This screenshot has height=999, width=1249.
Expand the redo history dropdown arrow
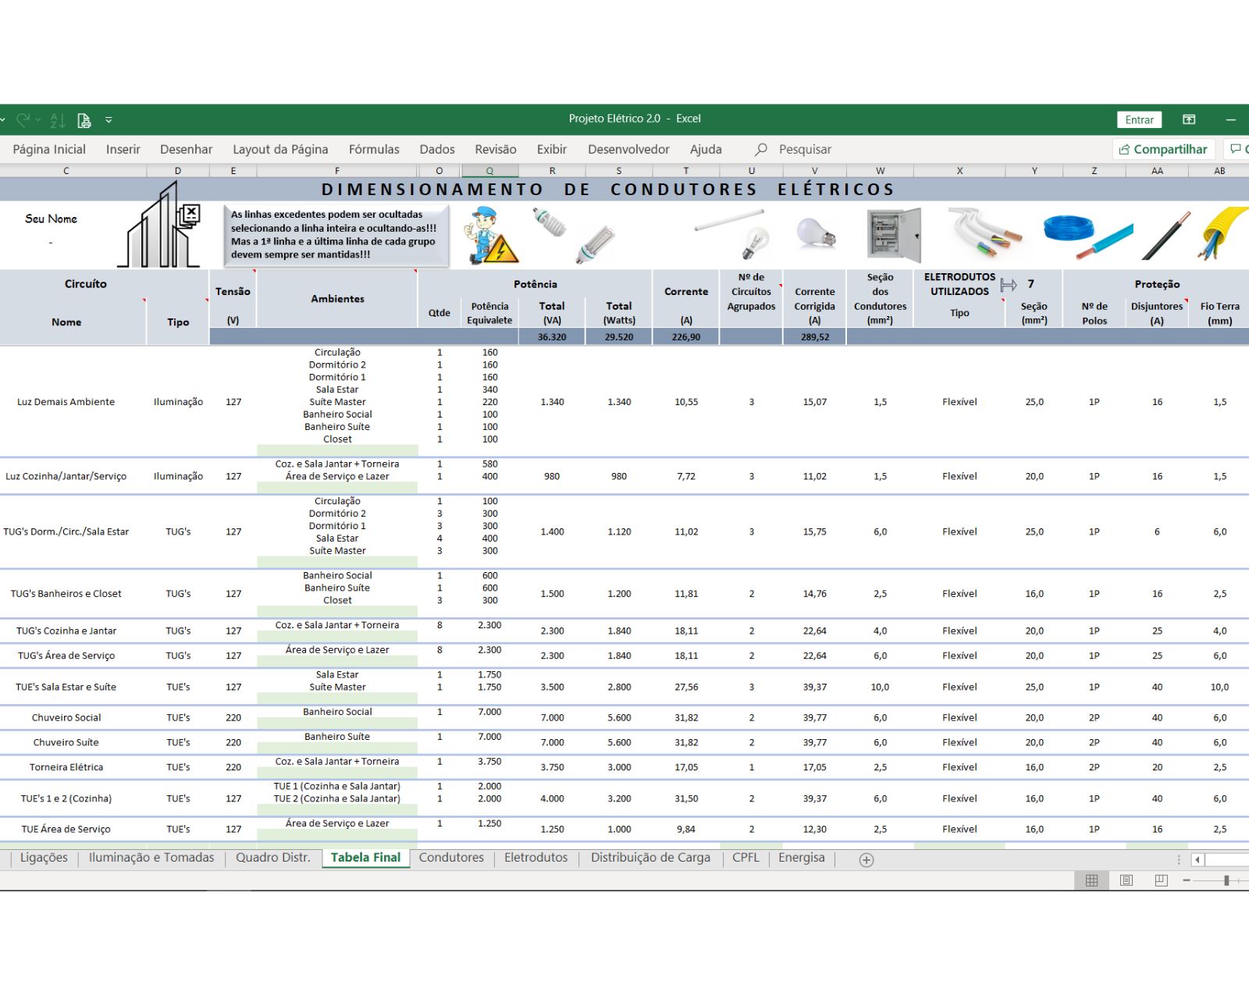coord(38,120)
